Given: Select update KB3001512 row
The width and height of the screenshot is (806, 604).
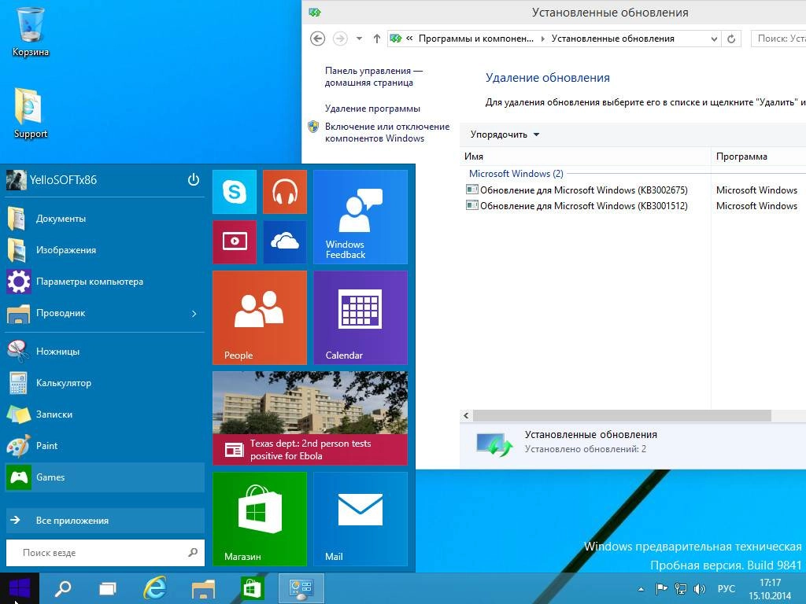Looking at the screenshot, I should [635, 206].
